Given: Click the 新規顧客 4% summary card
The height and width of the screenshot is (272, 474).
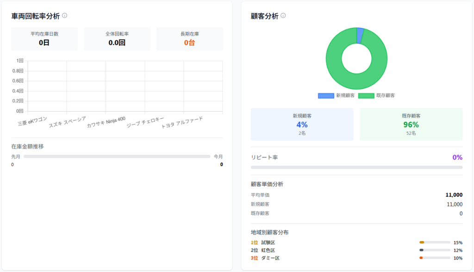Looking at the screenshot, I should [x=302, y=124].
